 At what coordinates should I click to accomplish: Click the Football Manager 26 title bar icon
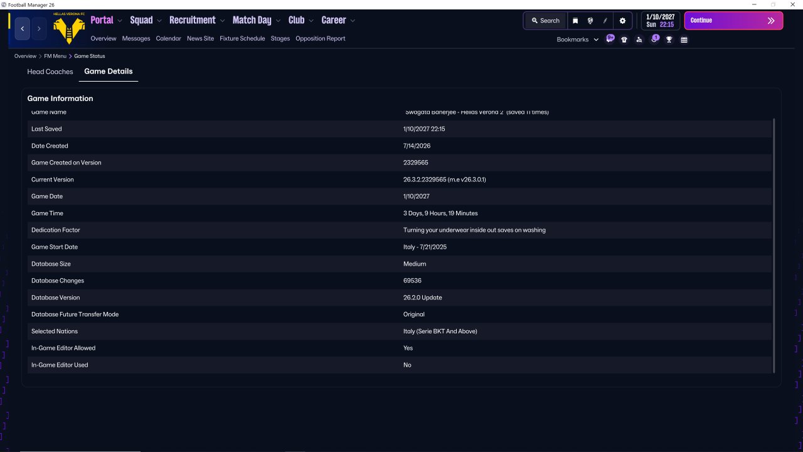(x=4, y=4)
